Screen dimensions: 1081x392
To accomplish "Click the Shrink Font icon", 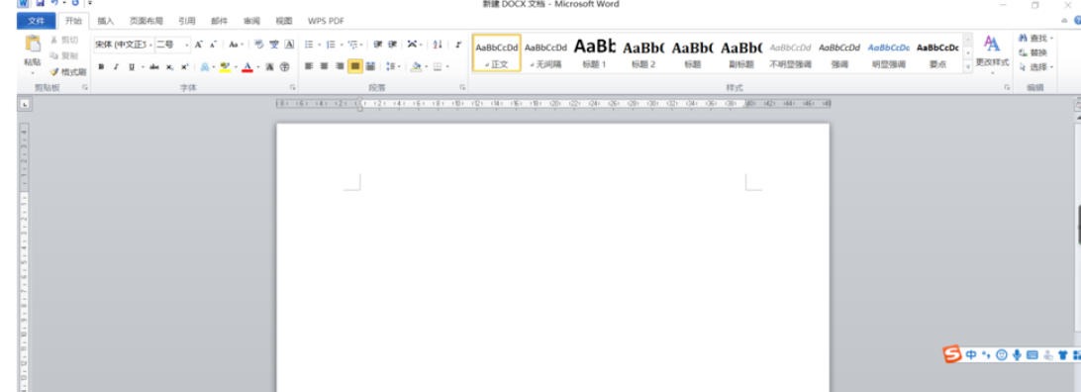I will coord(213,45).
